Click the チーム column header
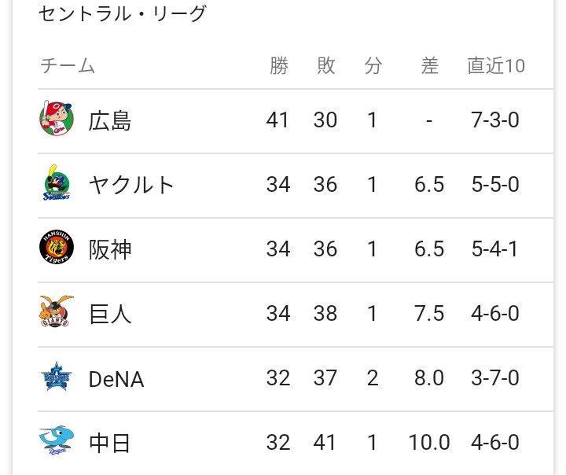The width and height of the screenshot is (566, 475). [x=68, y=66]
